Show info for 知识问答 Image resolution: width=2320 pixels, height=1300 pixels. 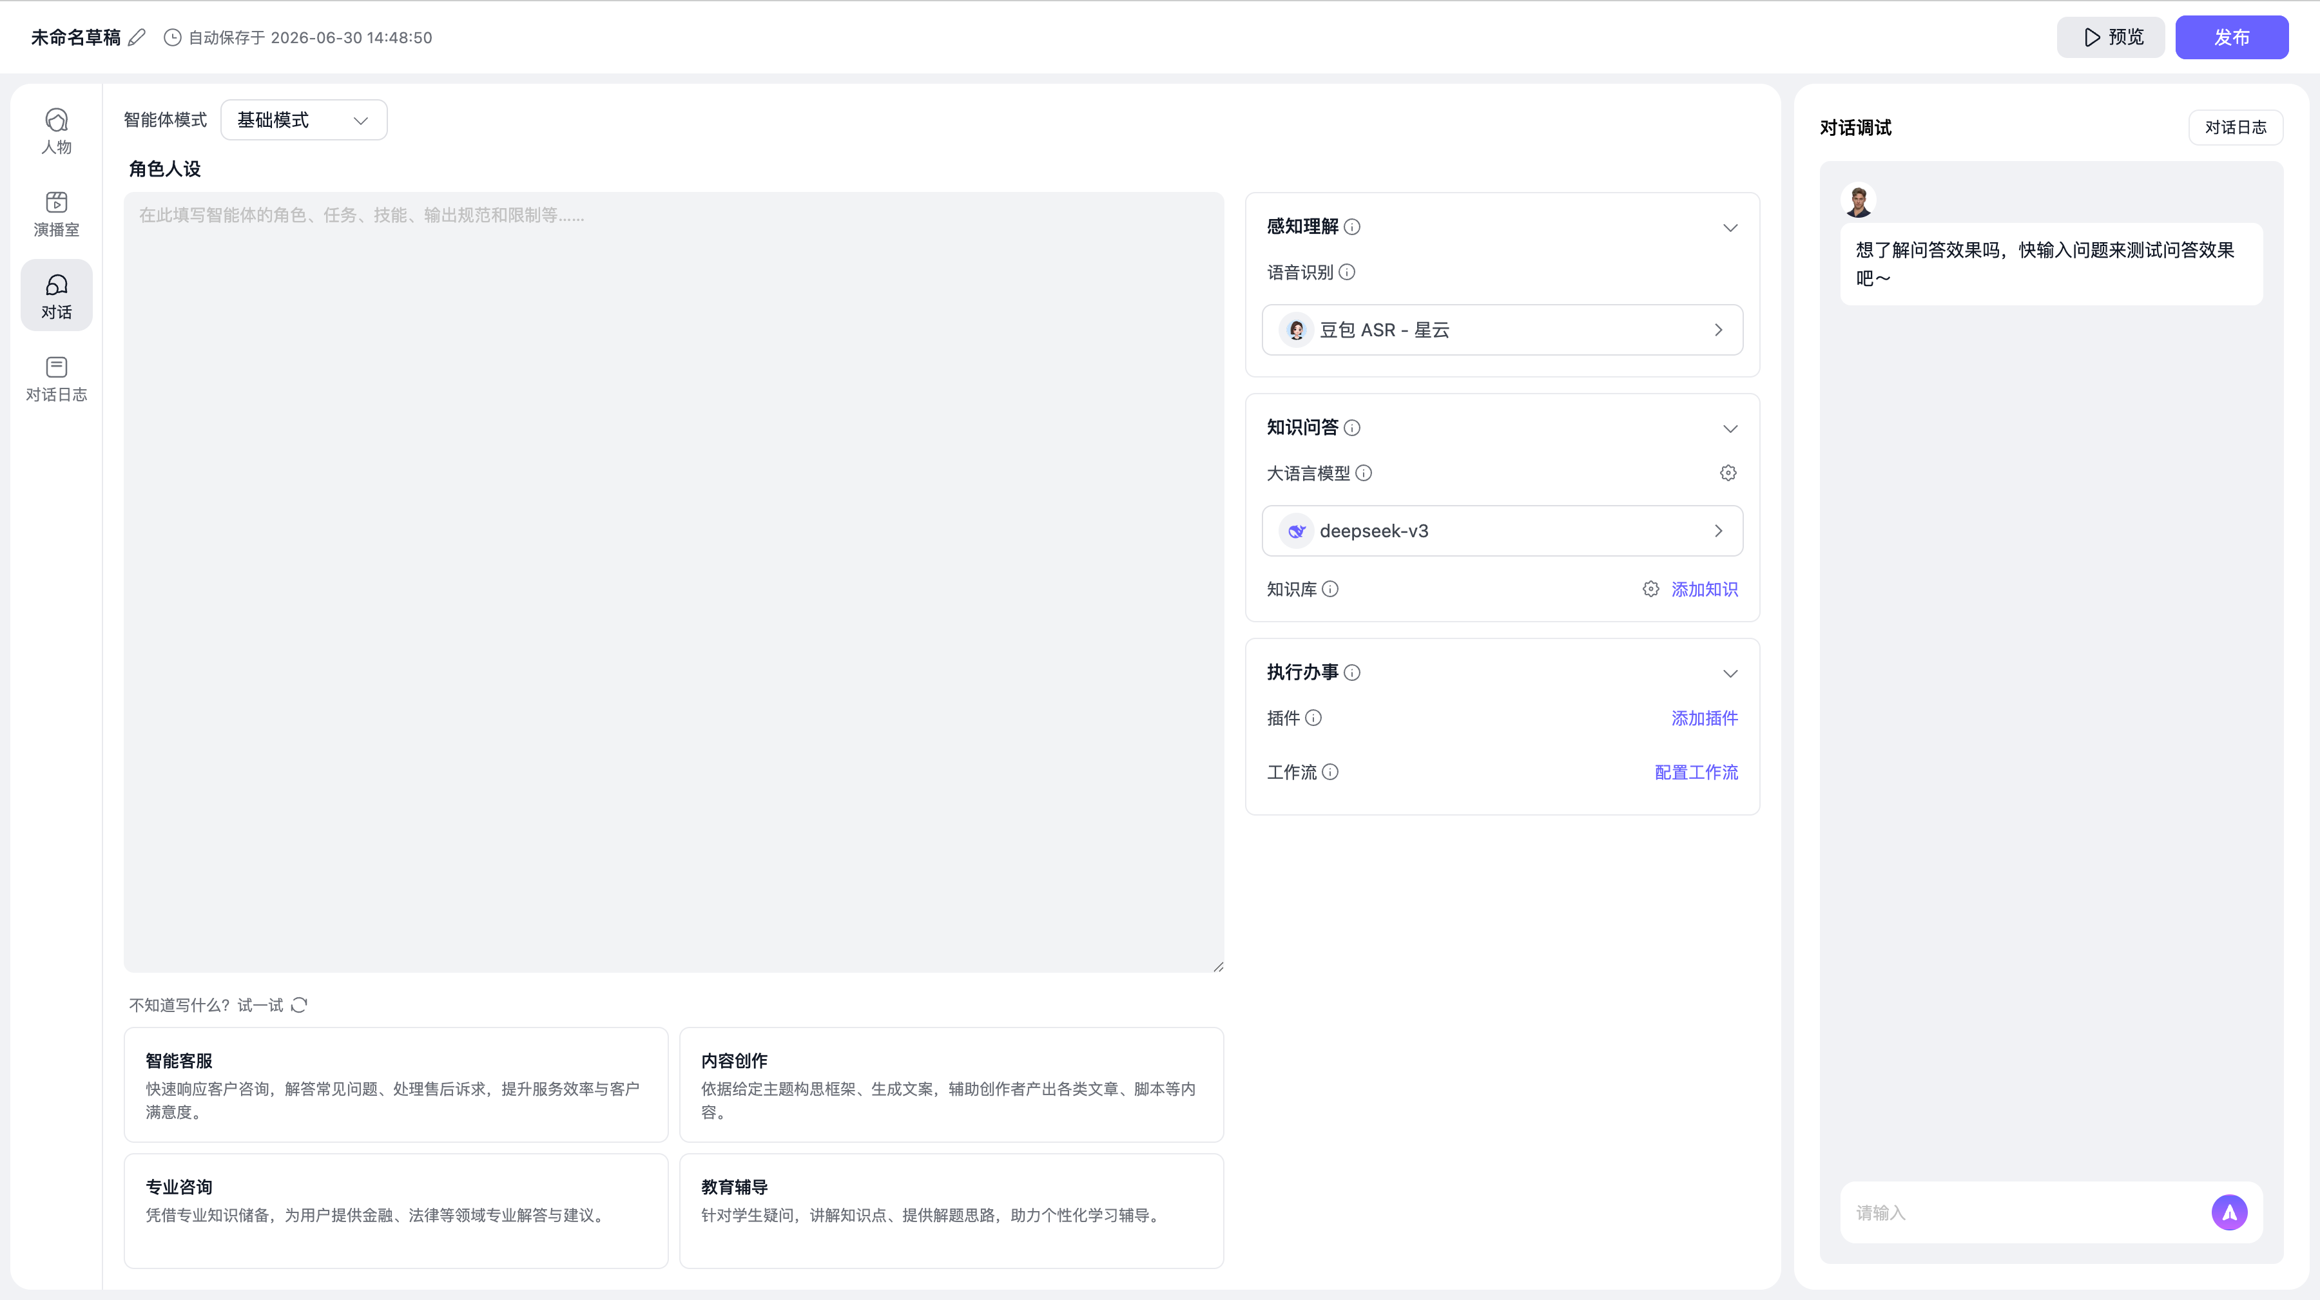(1352, 428)
